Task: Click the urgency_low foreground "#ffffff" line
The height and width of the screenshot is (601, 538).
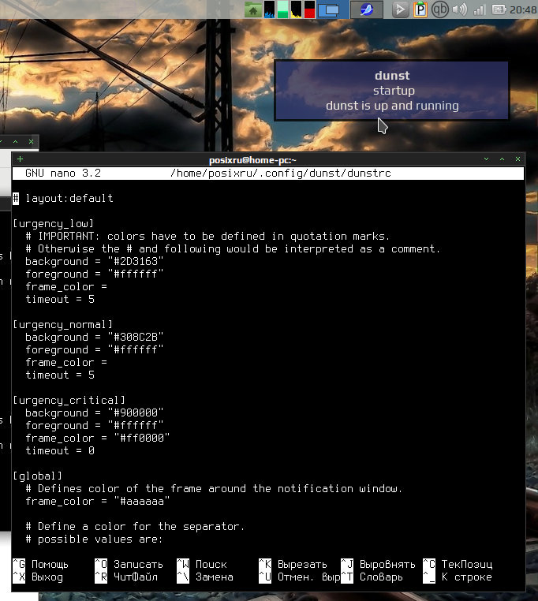Action: coord(95,274)
